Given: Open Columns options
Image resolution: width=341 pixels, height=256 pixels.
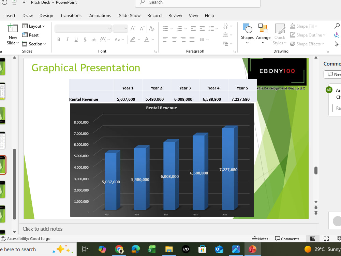Looking at the screenshot, I should coord(204,39).
